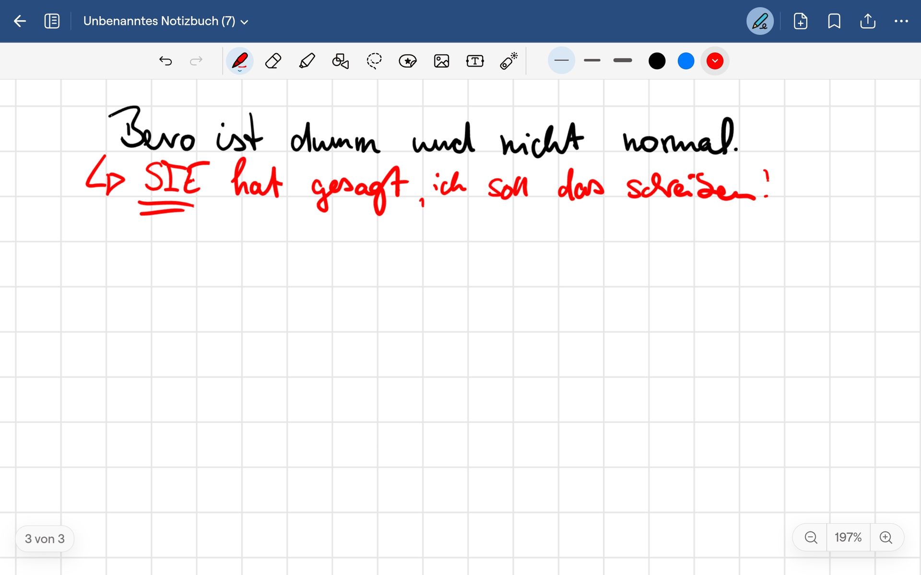Image resolution: width=921 pixels, height=575 pixels.
Task: Activate the Laser pointer tool
Action: pyautogui.click(x=508, y=61)
